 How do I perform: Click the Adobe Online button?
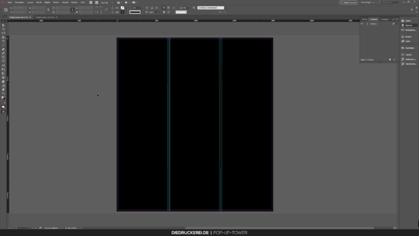pos(349,2)
